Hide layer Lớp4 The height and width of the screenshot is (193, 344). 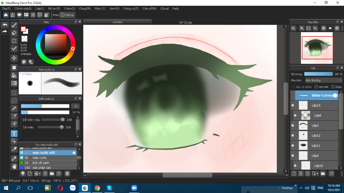[293, 155]
